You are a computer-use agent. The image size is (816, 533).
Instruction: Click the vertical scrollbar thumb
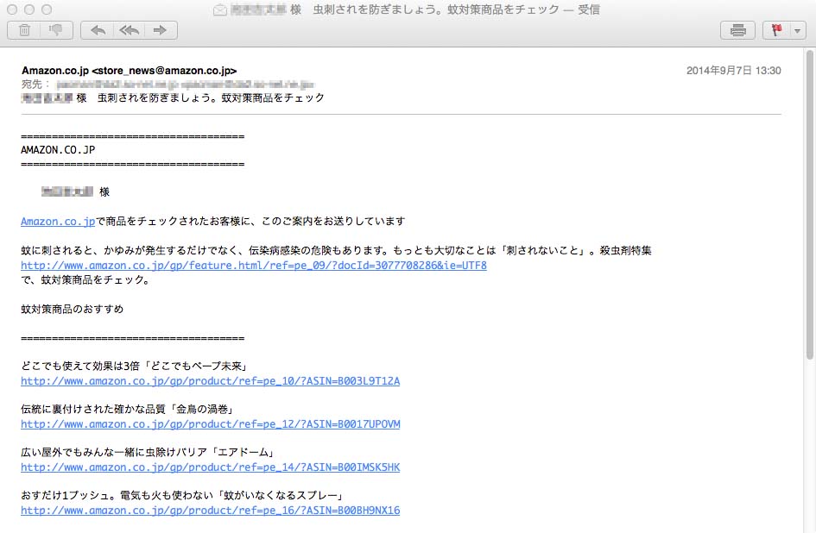809,204
